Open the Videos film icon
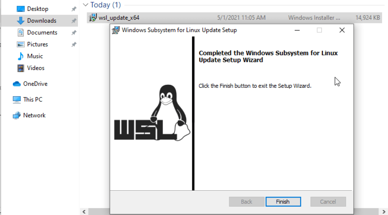 click(20, 68)
